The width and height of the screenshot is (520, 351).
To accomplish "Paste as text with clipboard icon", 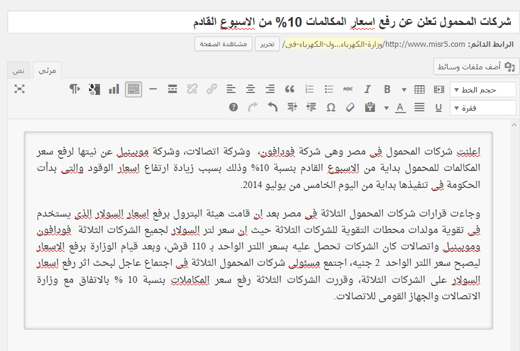I will click(x=370, y=108).
